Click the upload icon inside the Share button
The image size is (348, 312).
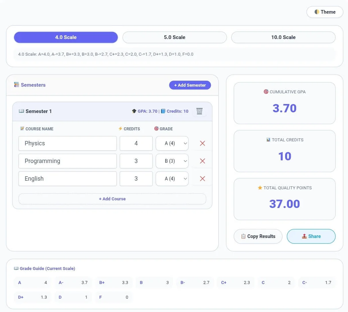[304, 236]
